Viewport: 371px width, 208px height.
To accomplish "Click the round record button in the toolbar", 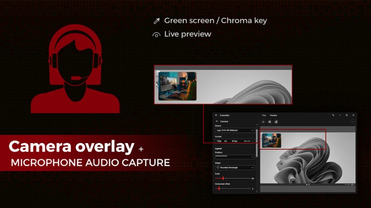I will pyautogui.click(x=263, y=122).
